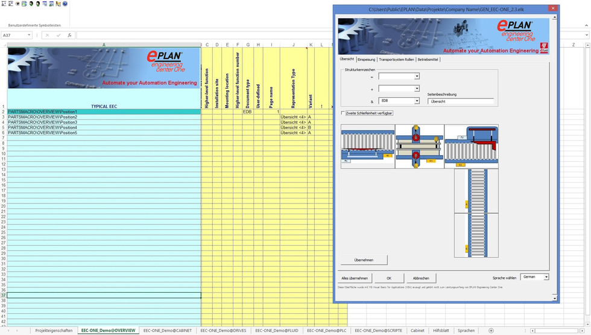Image resolution: width=591 pixels, height=335 pixels.
Task: Open the '=' Strukturkennzeichen dropdown
Action: pos(417,76)
